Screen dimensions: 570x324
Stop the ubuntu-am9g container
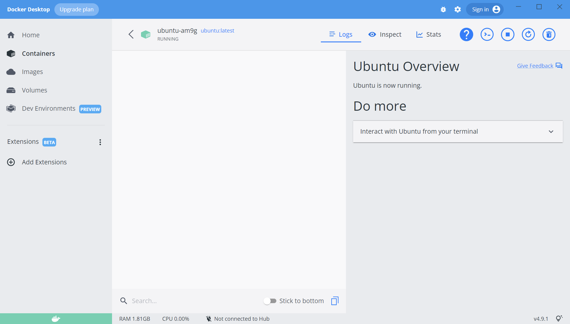click(508, 34)
